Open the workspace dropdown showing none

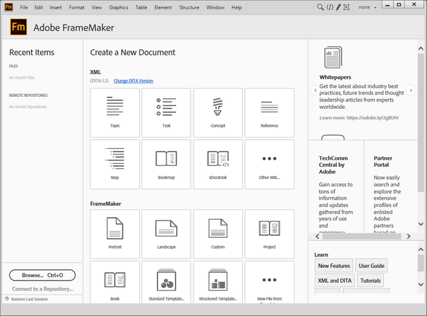tap(368, 7)
